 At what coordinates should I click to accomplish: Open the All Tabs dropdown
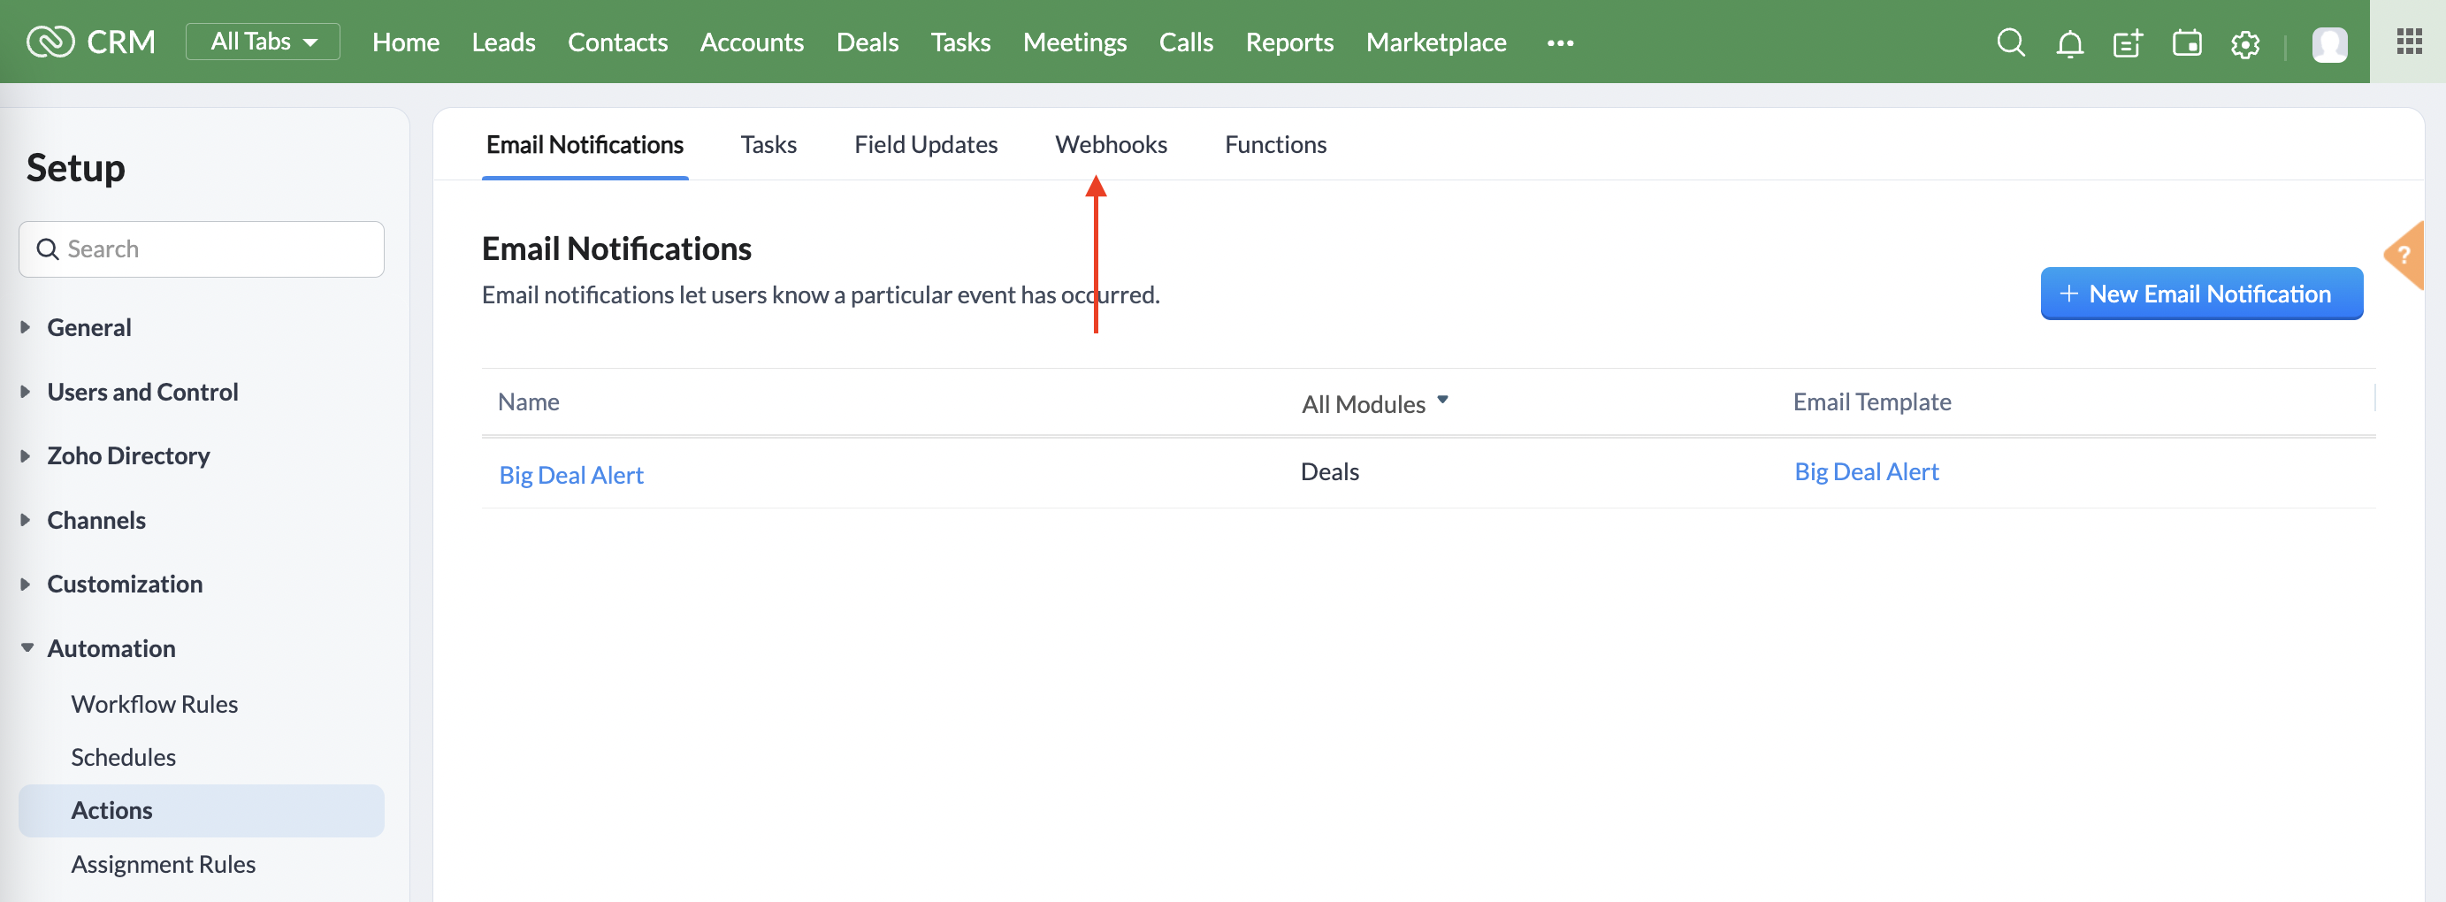tap(263, 42)
